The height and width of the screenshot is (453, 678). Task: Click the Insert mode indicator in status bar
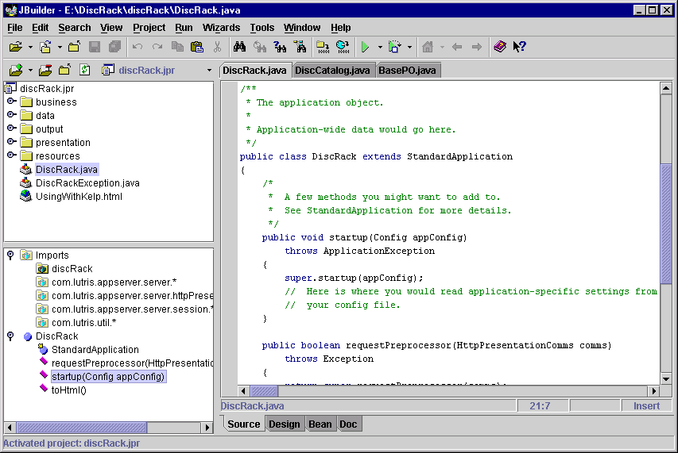645,406
